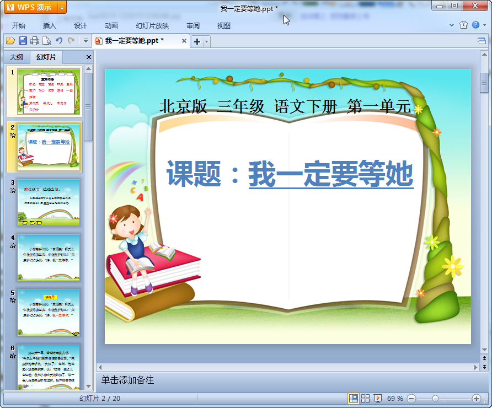Open file with the folder icon

[x=10, y=41]
